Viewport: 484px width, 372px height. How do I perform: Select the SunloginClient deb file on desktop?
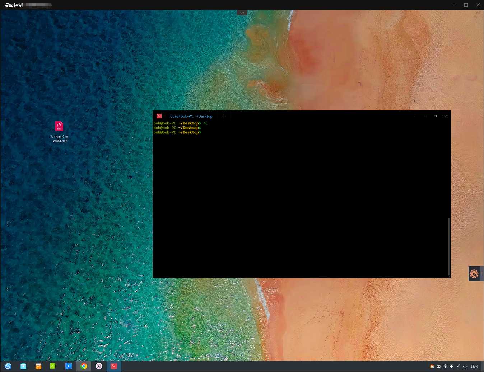pos(59,126)
